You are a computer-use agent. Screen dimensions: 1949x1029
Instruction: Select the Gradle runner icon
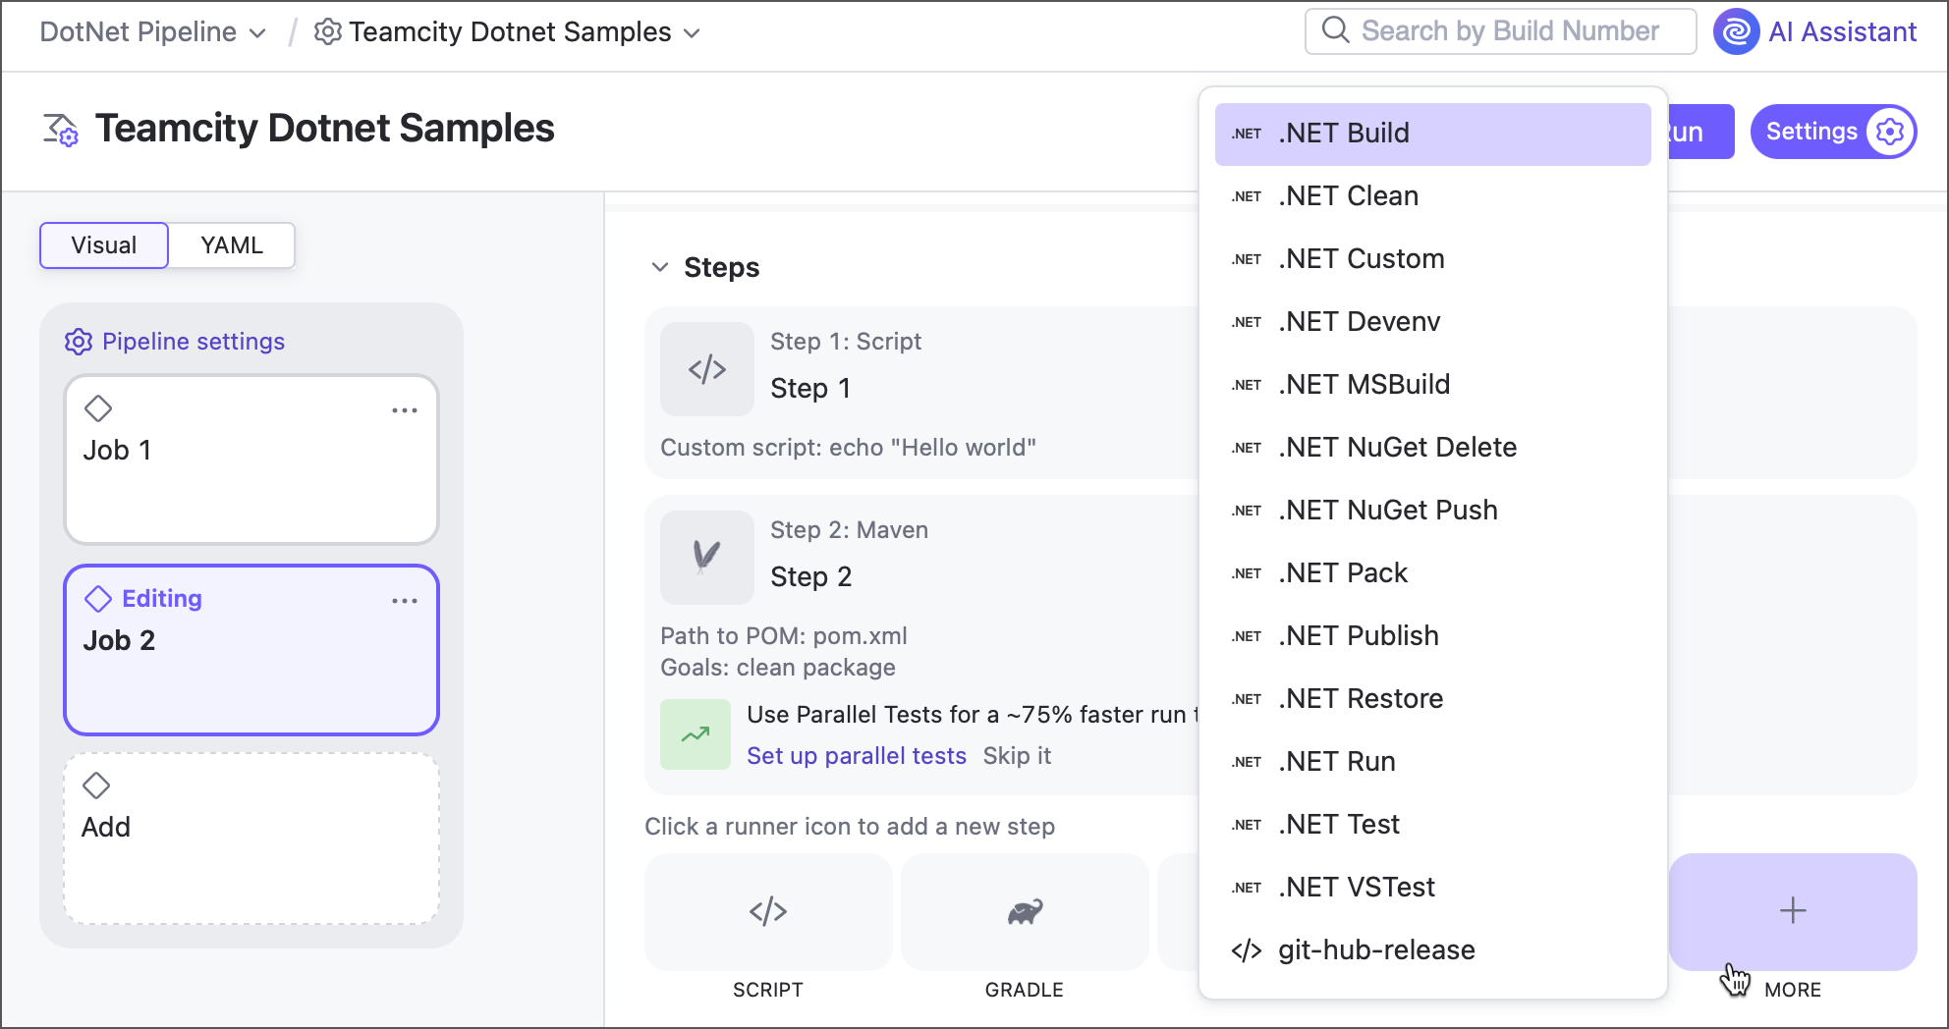pos(1024,911)
